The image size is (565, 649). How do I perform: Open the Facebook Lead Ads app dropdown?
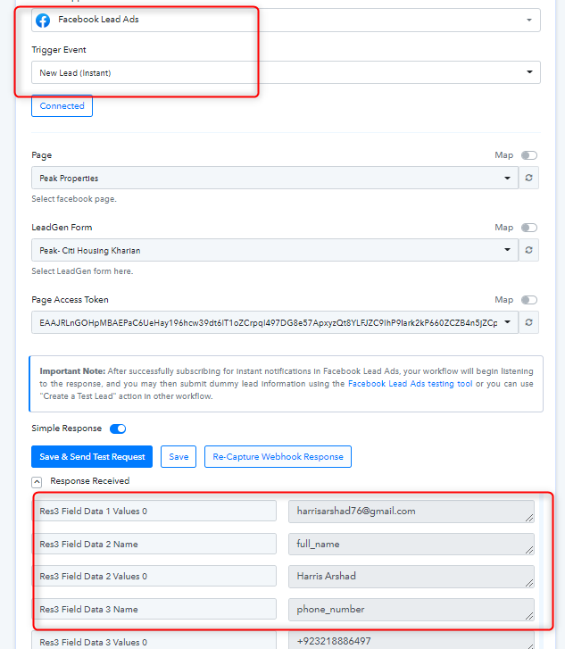286,20
